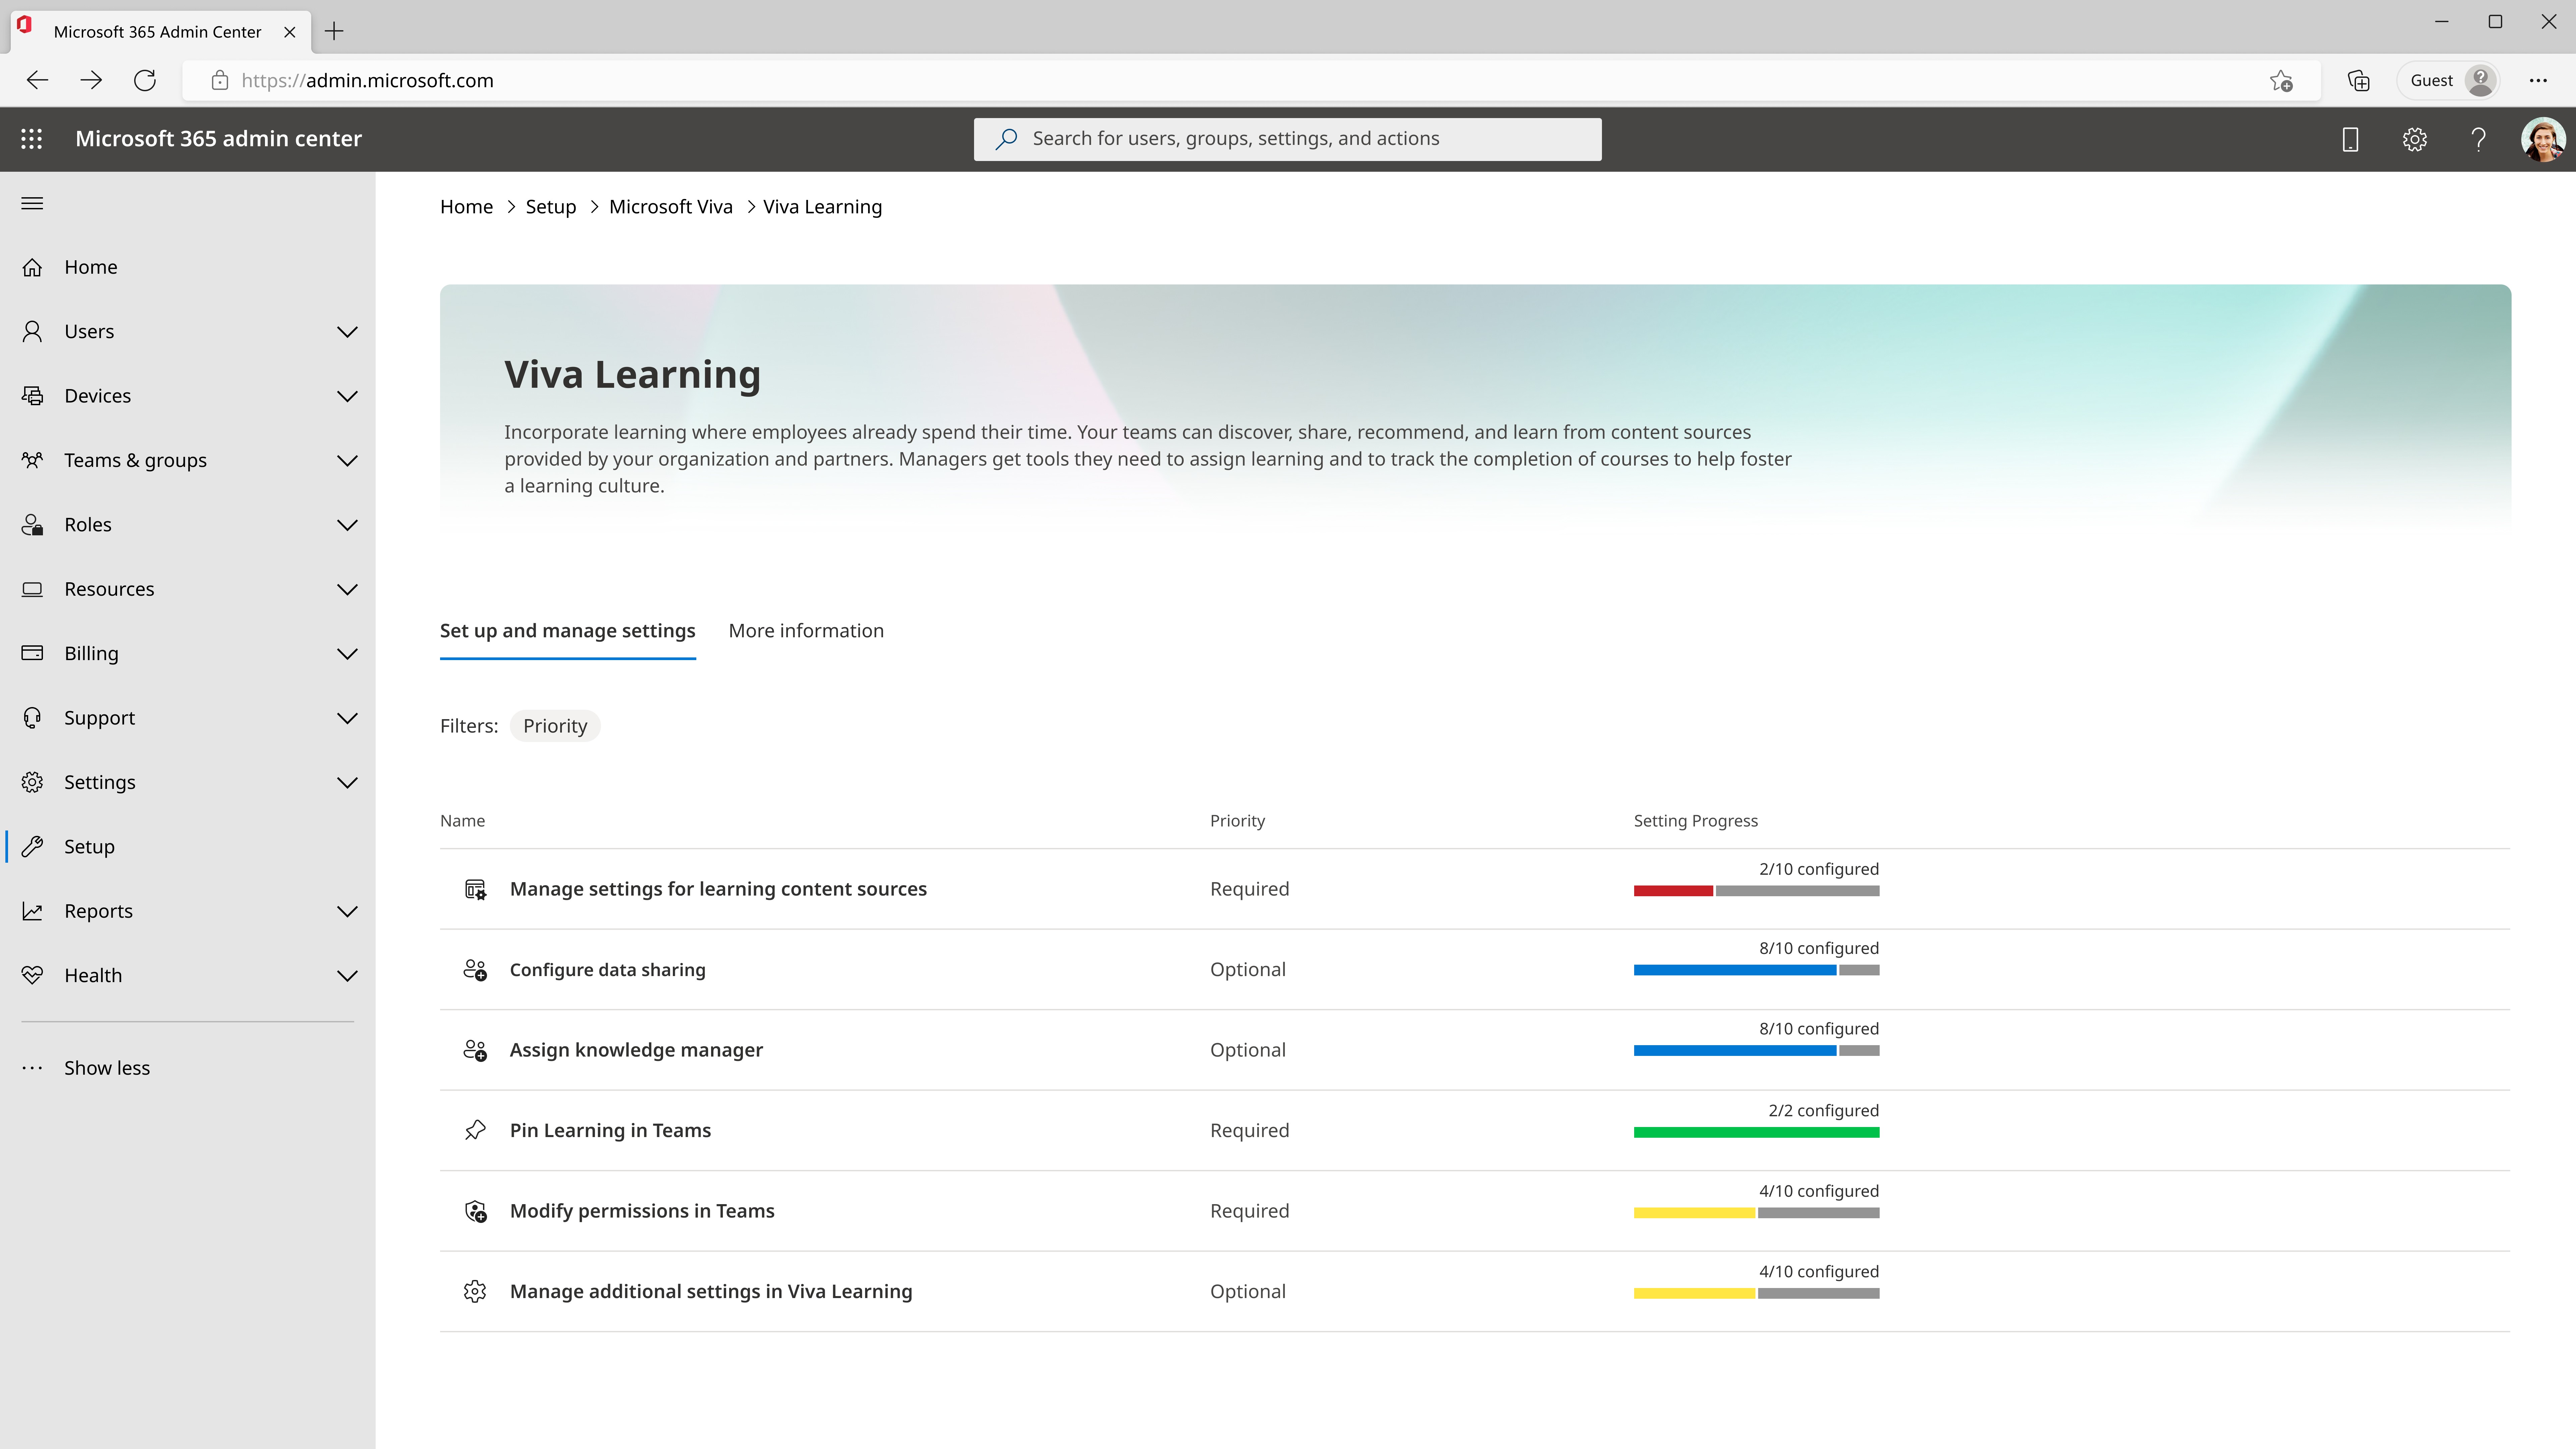The image size is (2576, 1449).
Task: Click the mobile device icon in header
Action: [x=2350, y=139]
